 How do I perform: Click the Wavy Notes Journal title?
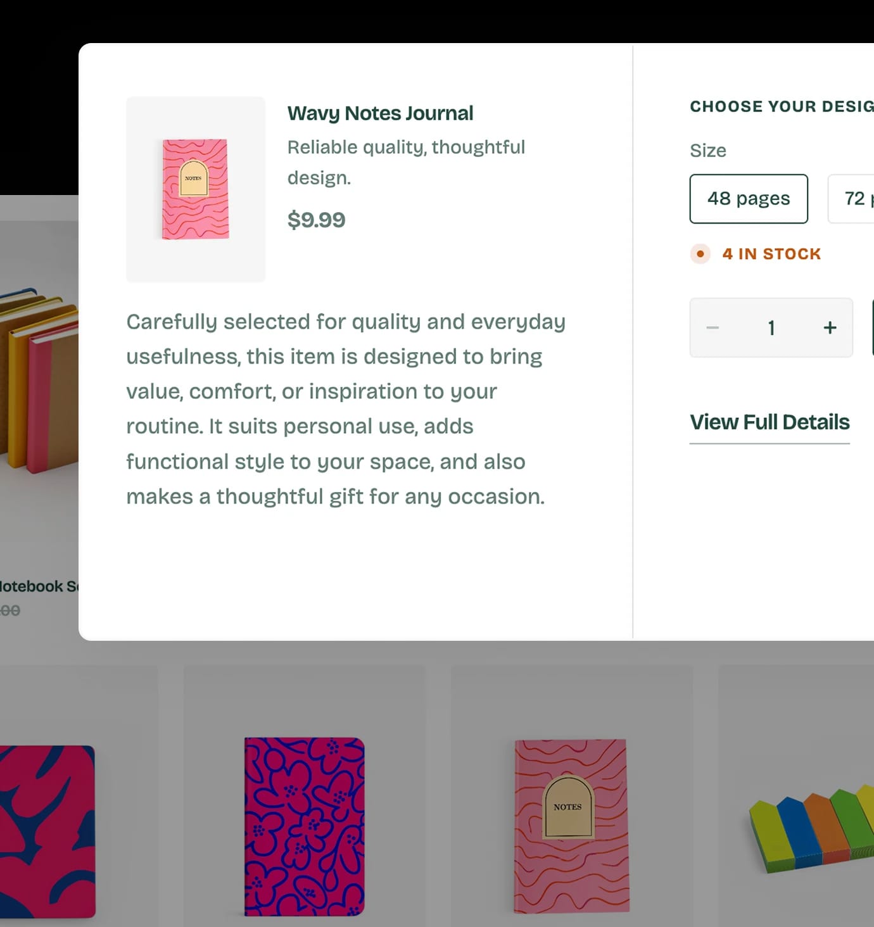380,113
